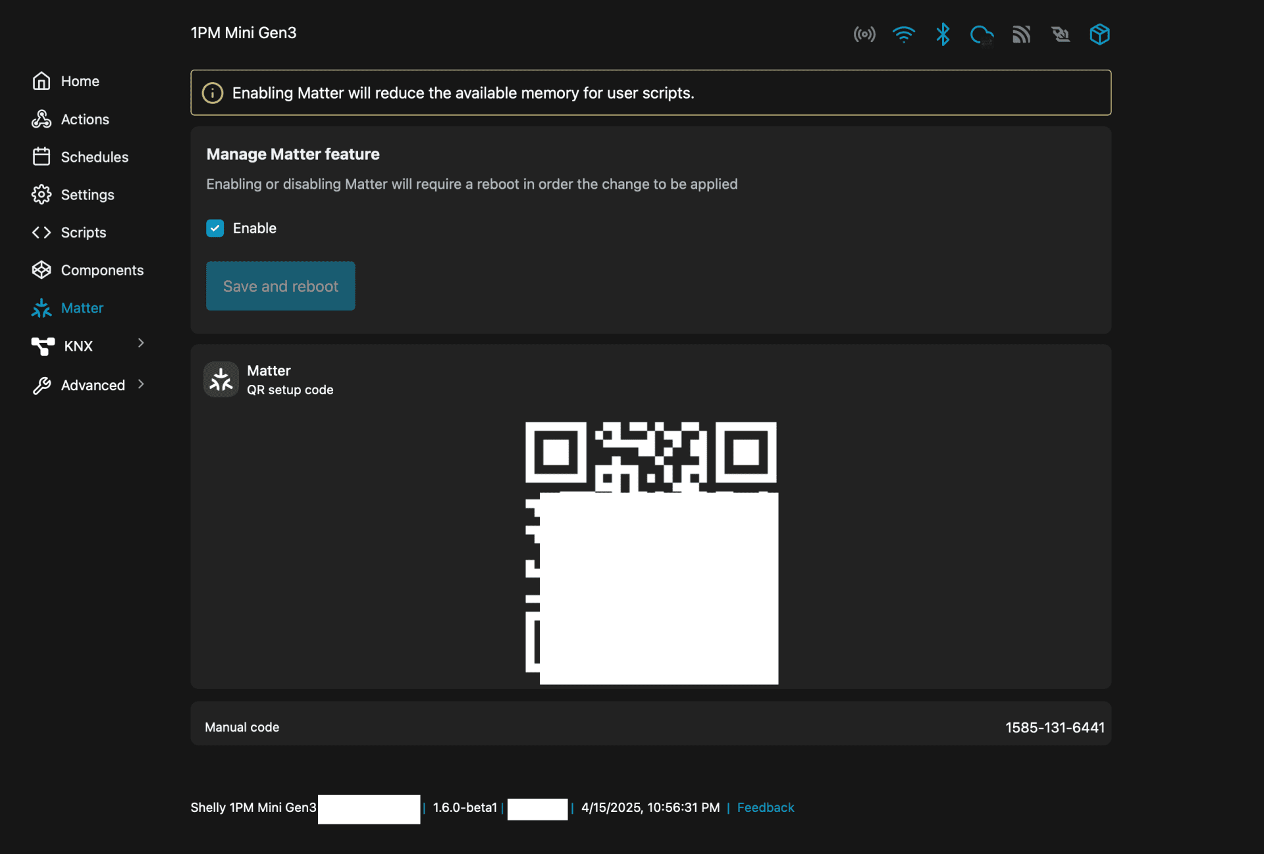Click the Components cube icon

coord(41,270)
